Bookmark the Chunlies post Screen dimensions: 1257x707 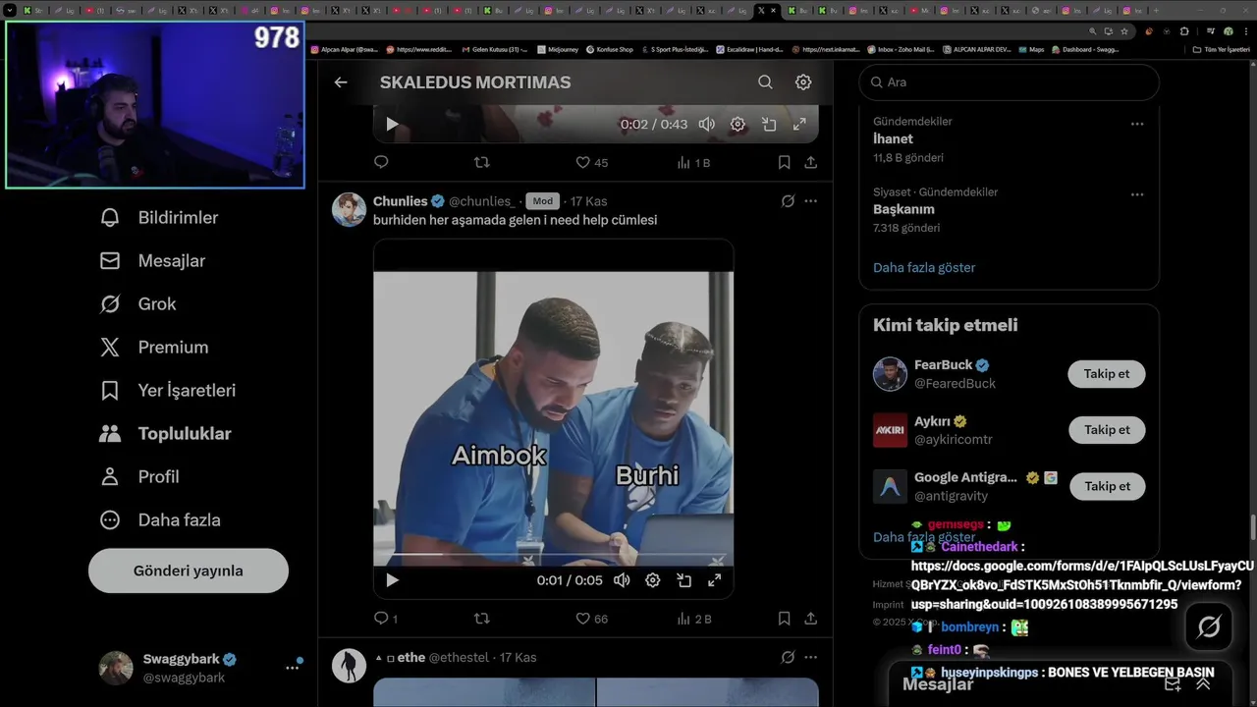(784, 619)
